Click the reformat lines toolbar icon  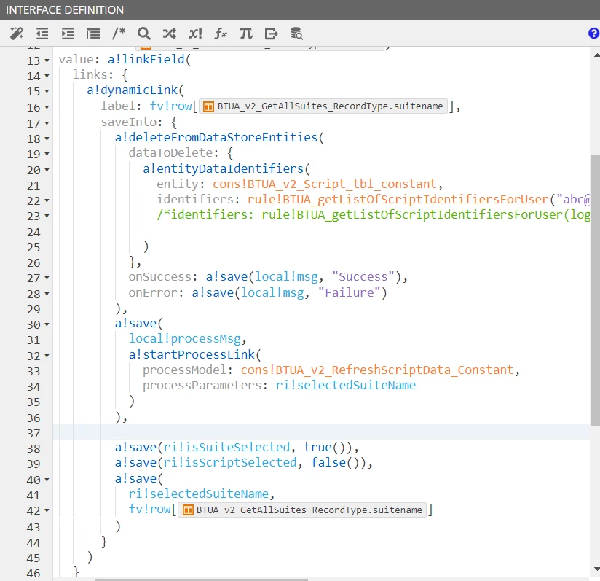point(93,34)
